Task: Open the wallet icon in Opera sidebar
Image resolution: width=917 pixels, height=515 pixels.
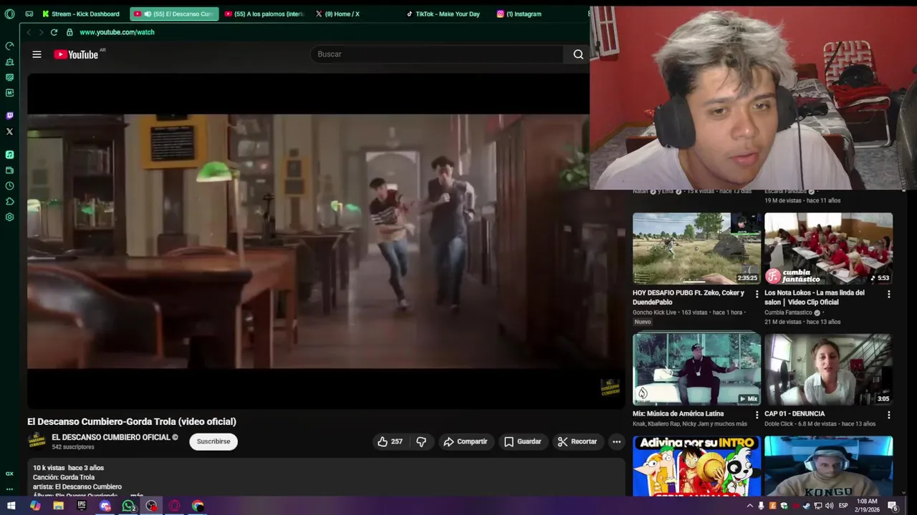Action: point(9,170)
